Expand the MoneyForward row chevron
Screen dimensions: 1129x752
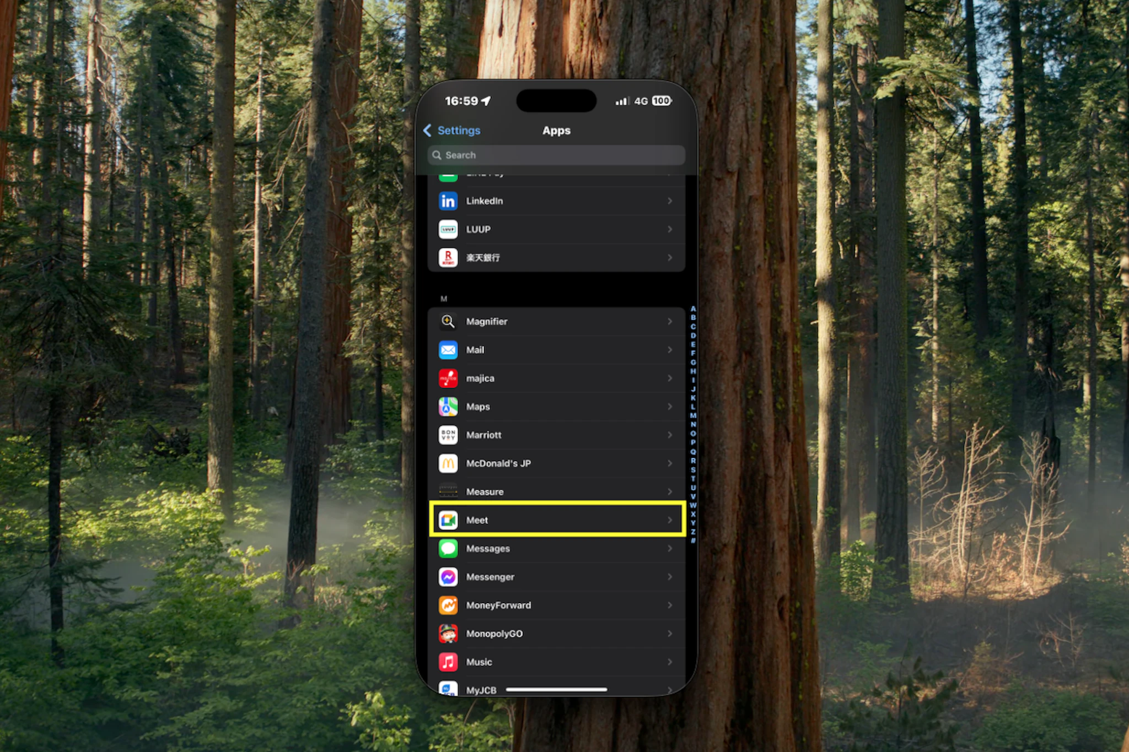670,605
